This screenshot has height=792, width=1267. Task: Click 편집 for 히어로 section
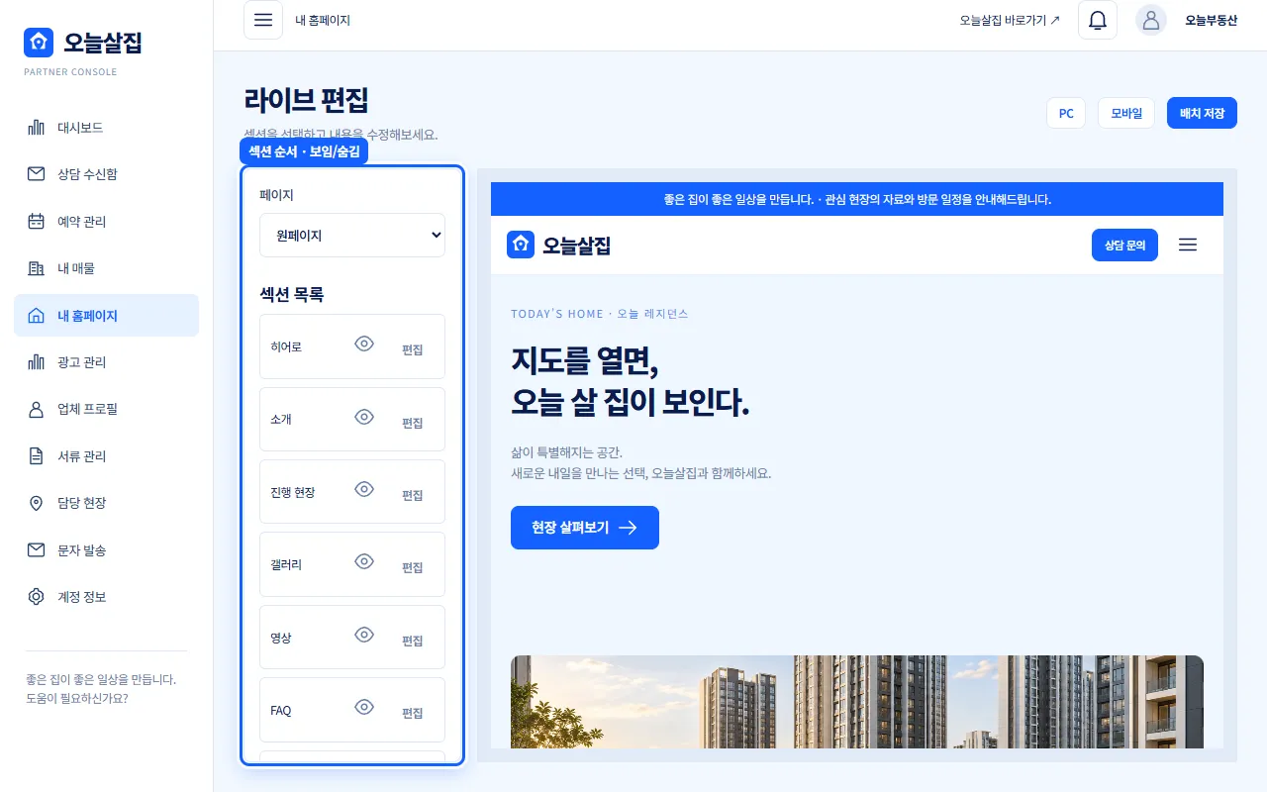[x=412, y=349]
